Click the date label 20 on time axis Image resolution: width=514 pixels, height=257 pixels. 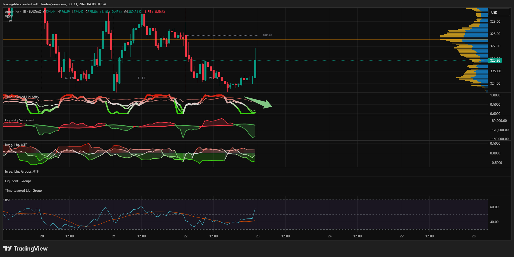coord(42,236)
